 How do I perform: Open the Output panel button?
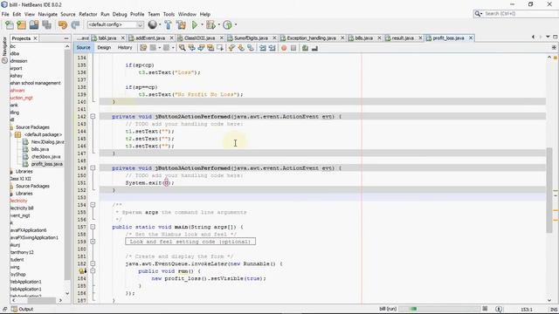(x=23, y=309)
